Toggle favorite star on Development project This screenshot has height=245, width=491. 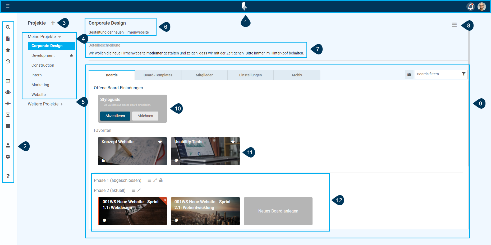coord(71,56)
